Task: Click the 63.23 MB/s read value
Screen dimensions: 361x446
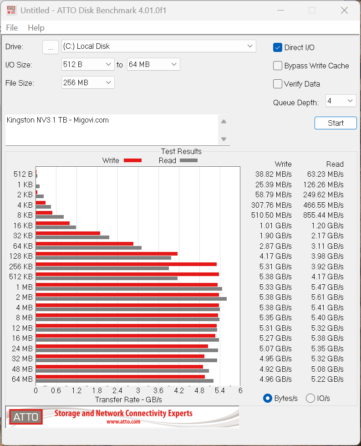Action: point(325,174)
